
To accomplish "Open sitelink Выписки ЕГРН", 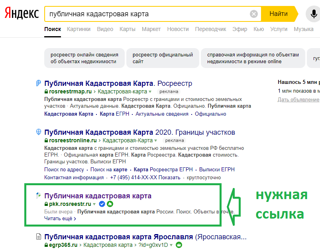I will [217, 169].
